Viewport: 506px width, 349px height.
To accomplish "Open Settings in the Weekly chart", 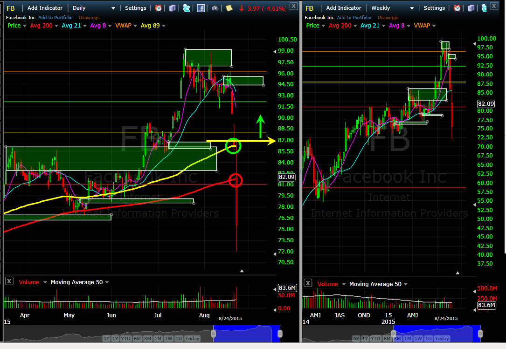I will pyautogui.click(x=434, y=8).
